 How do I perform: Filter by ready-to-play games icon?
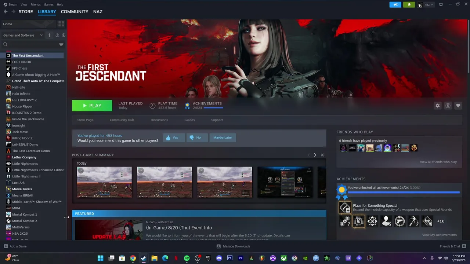(x=64, y=35)
